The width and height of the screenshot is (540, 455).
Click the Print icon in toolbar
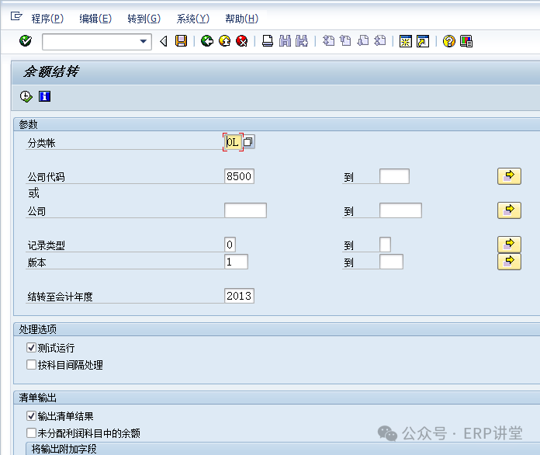point(267,41)
